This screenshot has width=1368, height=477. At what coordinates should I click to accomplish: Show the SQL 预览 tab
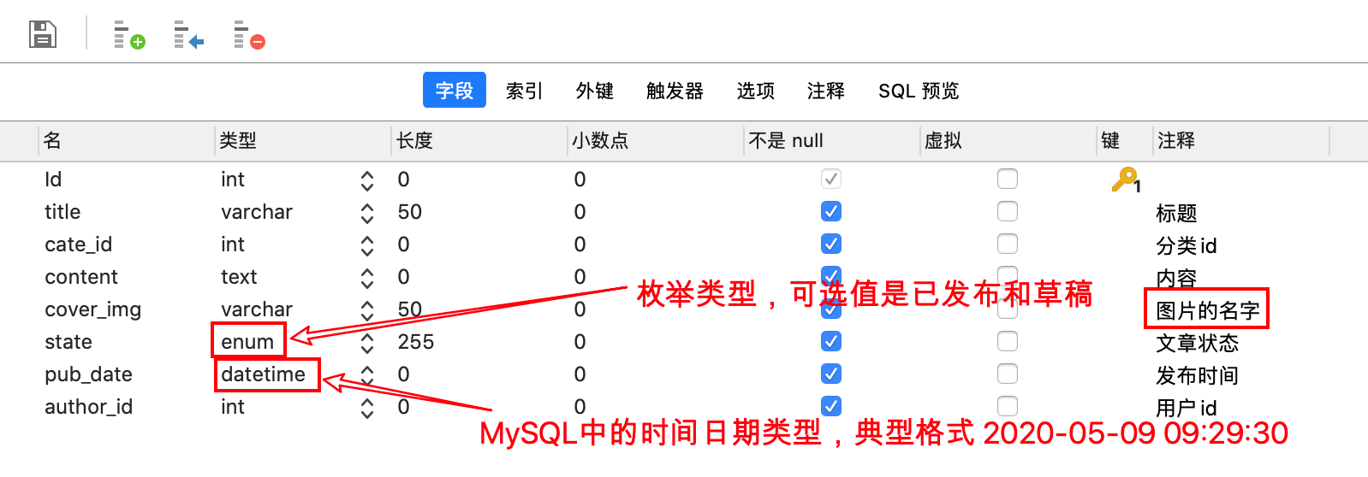[919, 91]
